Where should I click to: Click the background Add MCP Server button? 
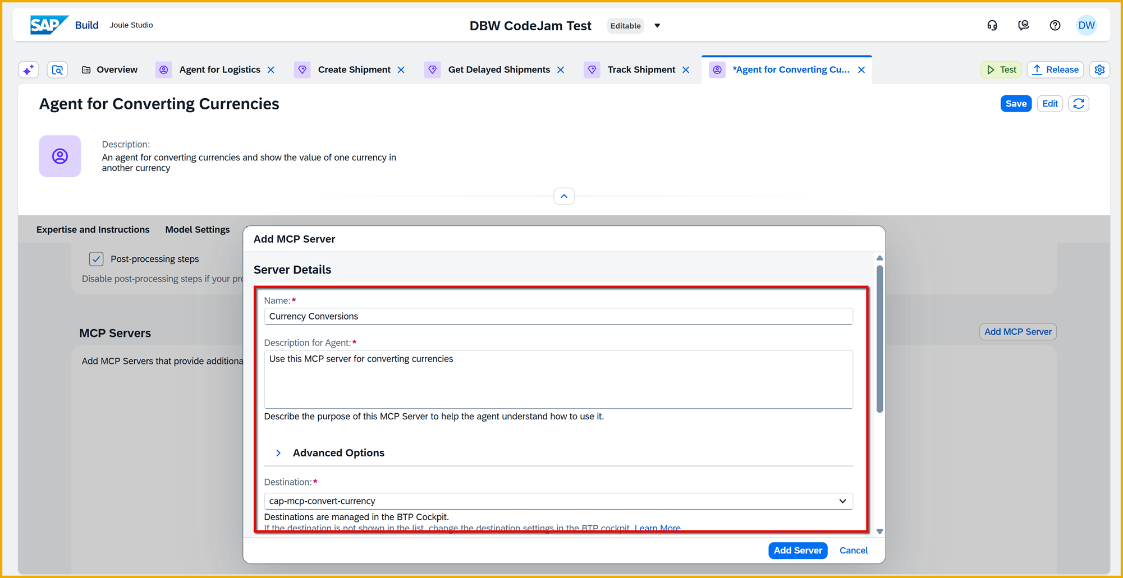point(1018,332)
